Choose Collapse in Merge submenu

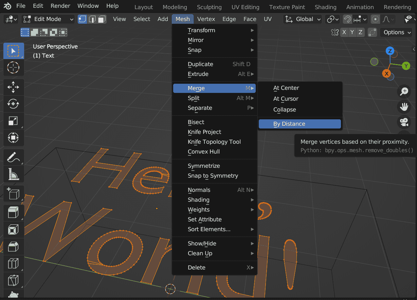pos(300,110)
